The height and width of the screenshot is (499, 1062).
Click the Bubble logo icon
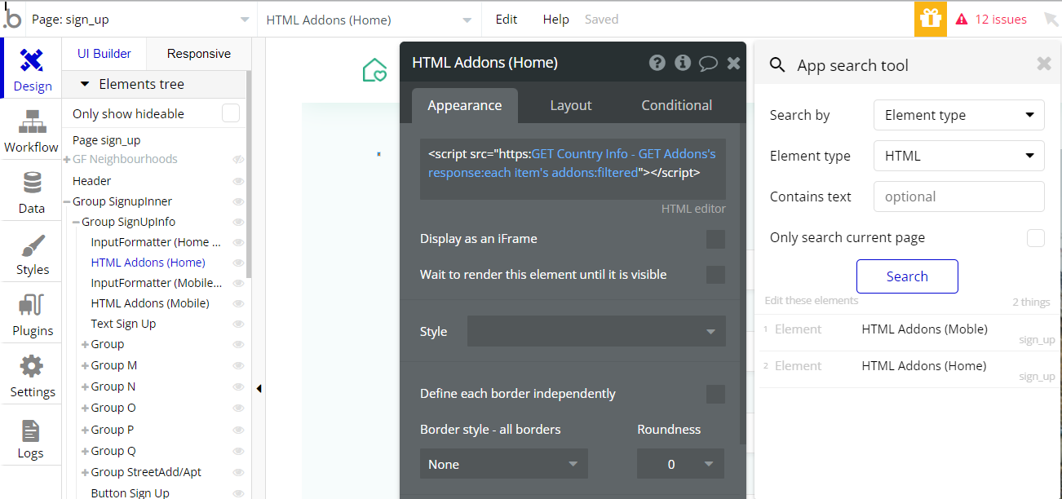pos(12,18)
